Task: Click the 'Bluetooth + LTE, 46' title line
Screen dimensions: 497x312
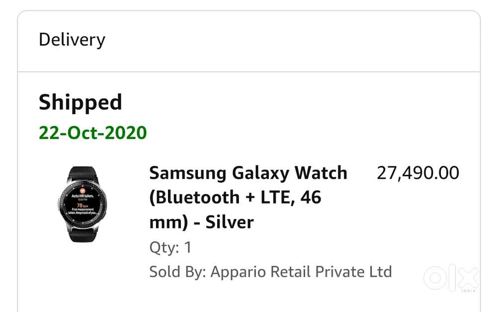Action: [x=235, y=197]
